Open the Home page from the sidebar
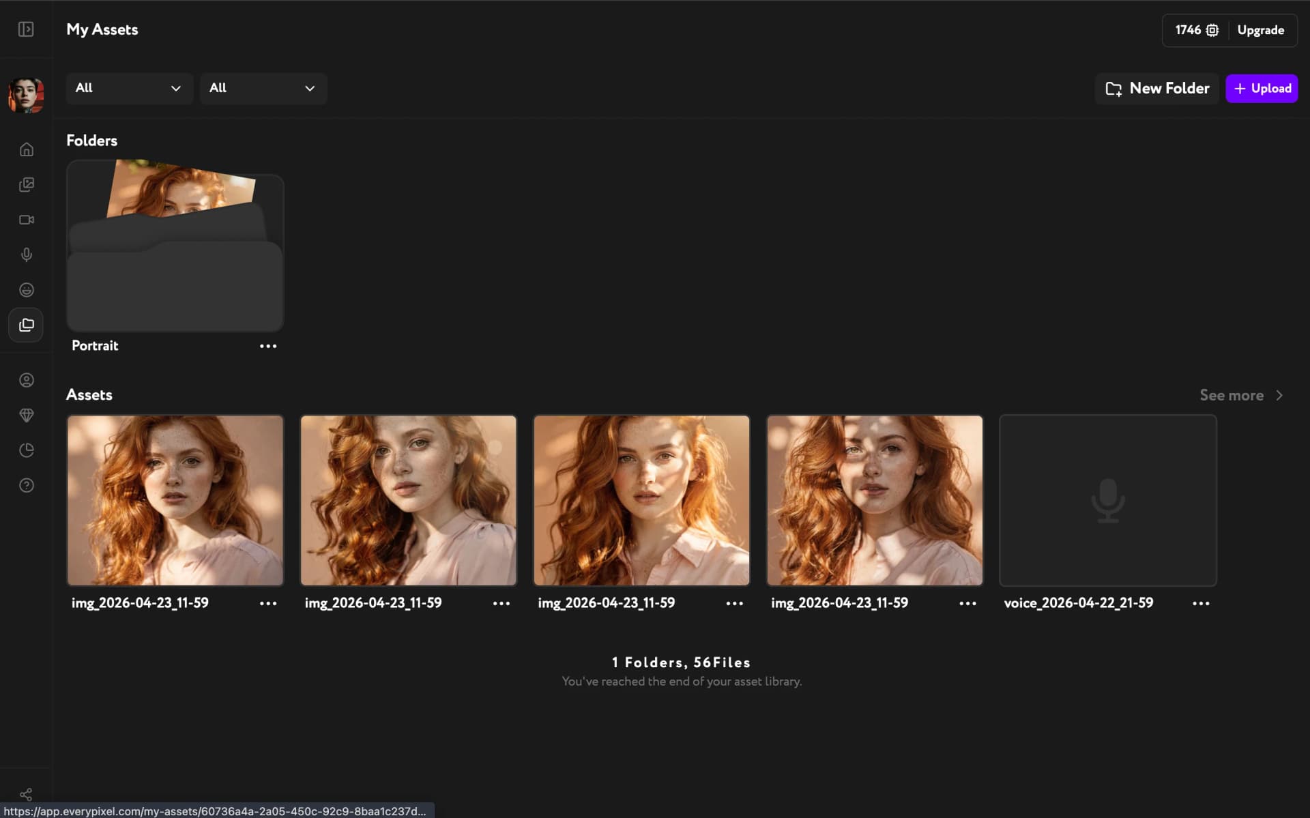 coord(26,149)
